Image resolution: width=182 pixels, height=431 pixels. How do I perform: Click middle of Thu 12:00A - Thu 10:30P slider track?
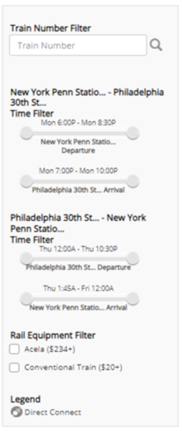pos(80,258)
